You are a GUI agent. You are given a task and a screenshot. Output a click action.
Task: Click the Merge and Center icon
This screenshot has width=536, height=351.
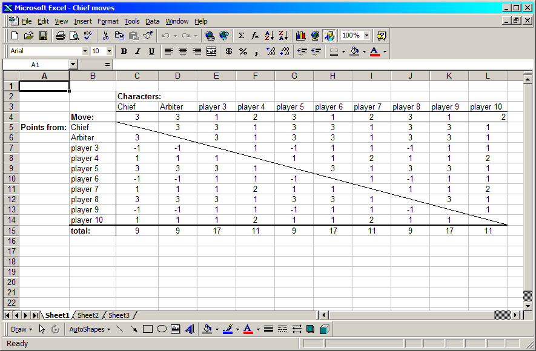(x=211, y=51)
